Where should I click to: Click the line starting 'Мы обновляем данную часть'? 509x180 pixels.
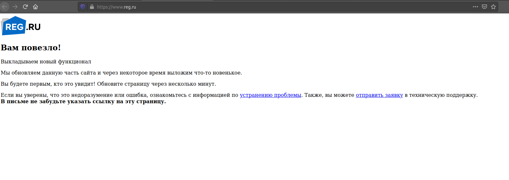pos(121,73)
